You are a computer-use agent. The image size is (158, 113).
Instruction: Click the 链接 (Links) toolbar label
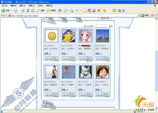click(153, 15)
